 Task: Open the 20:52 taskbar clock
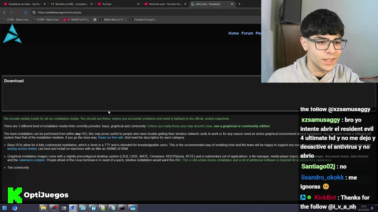pyautogui.click(x=364, y=208)
